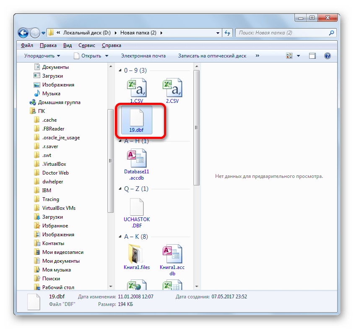Expand breadcrumb arrow after Новая папка (2)

pyautogui.click(x=161, y=33)
